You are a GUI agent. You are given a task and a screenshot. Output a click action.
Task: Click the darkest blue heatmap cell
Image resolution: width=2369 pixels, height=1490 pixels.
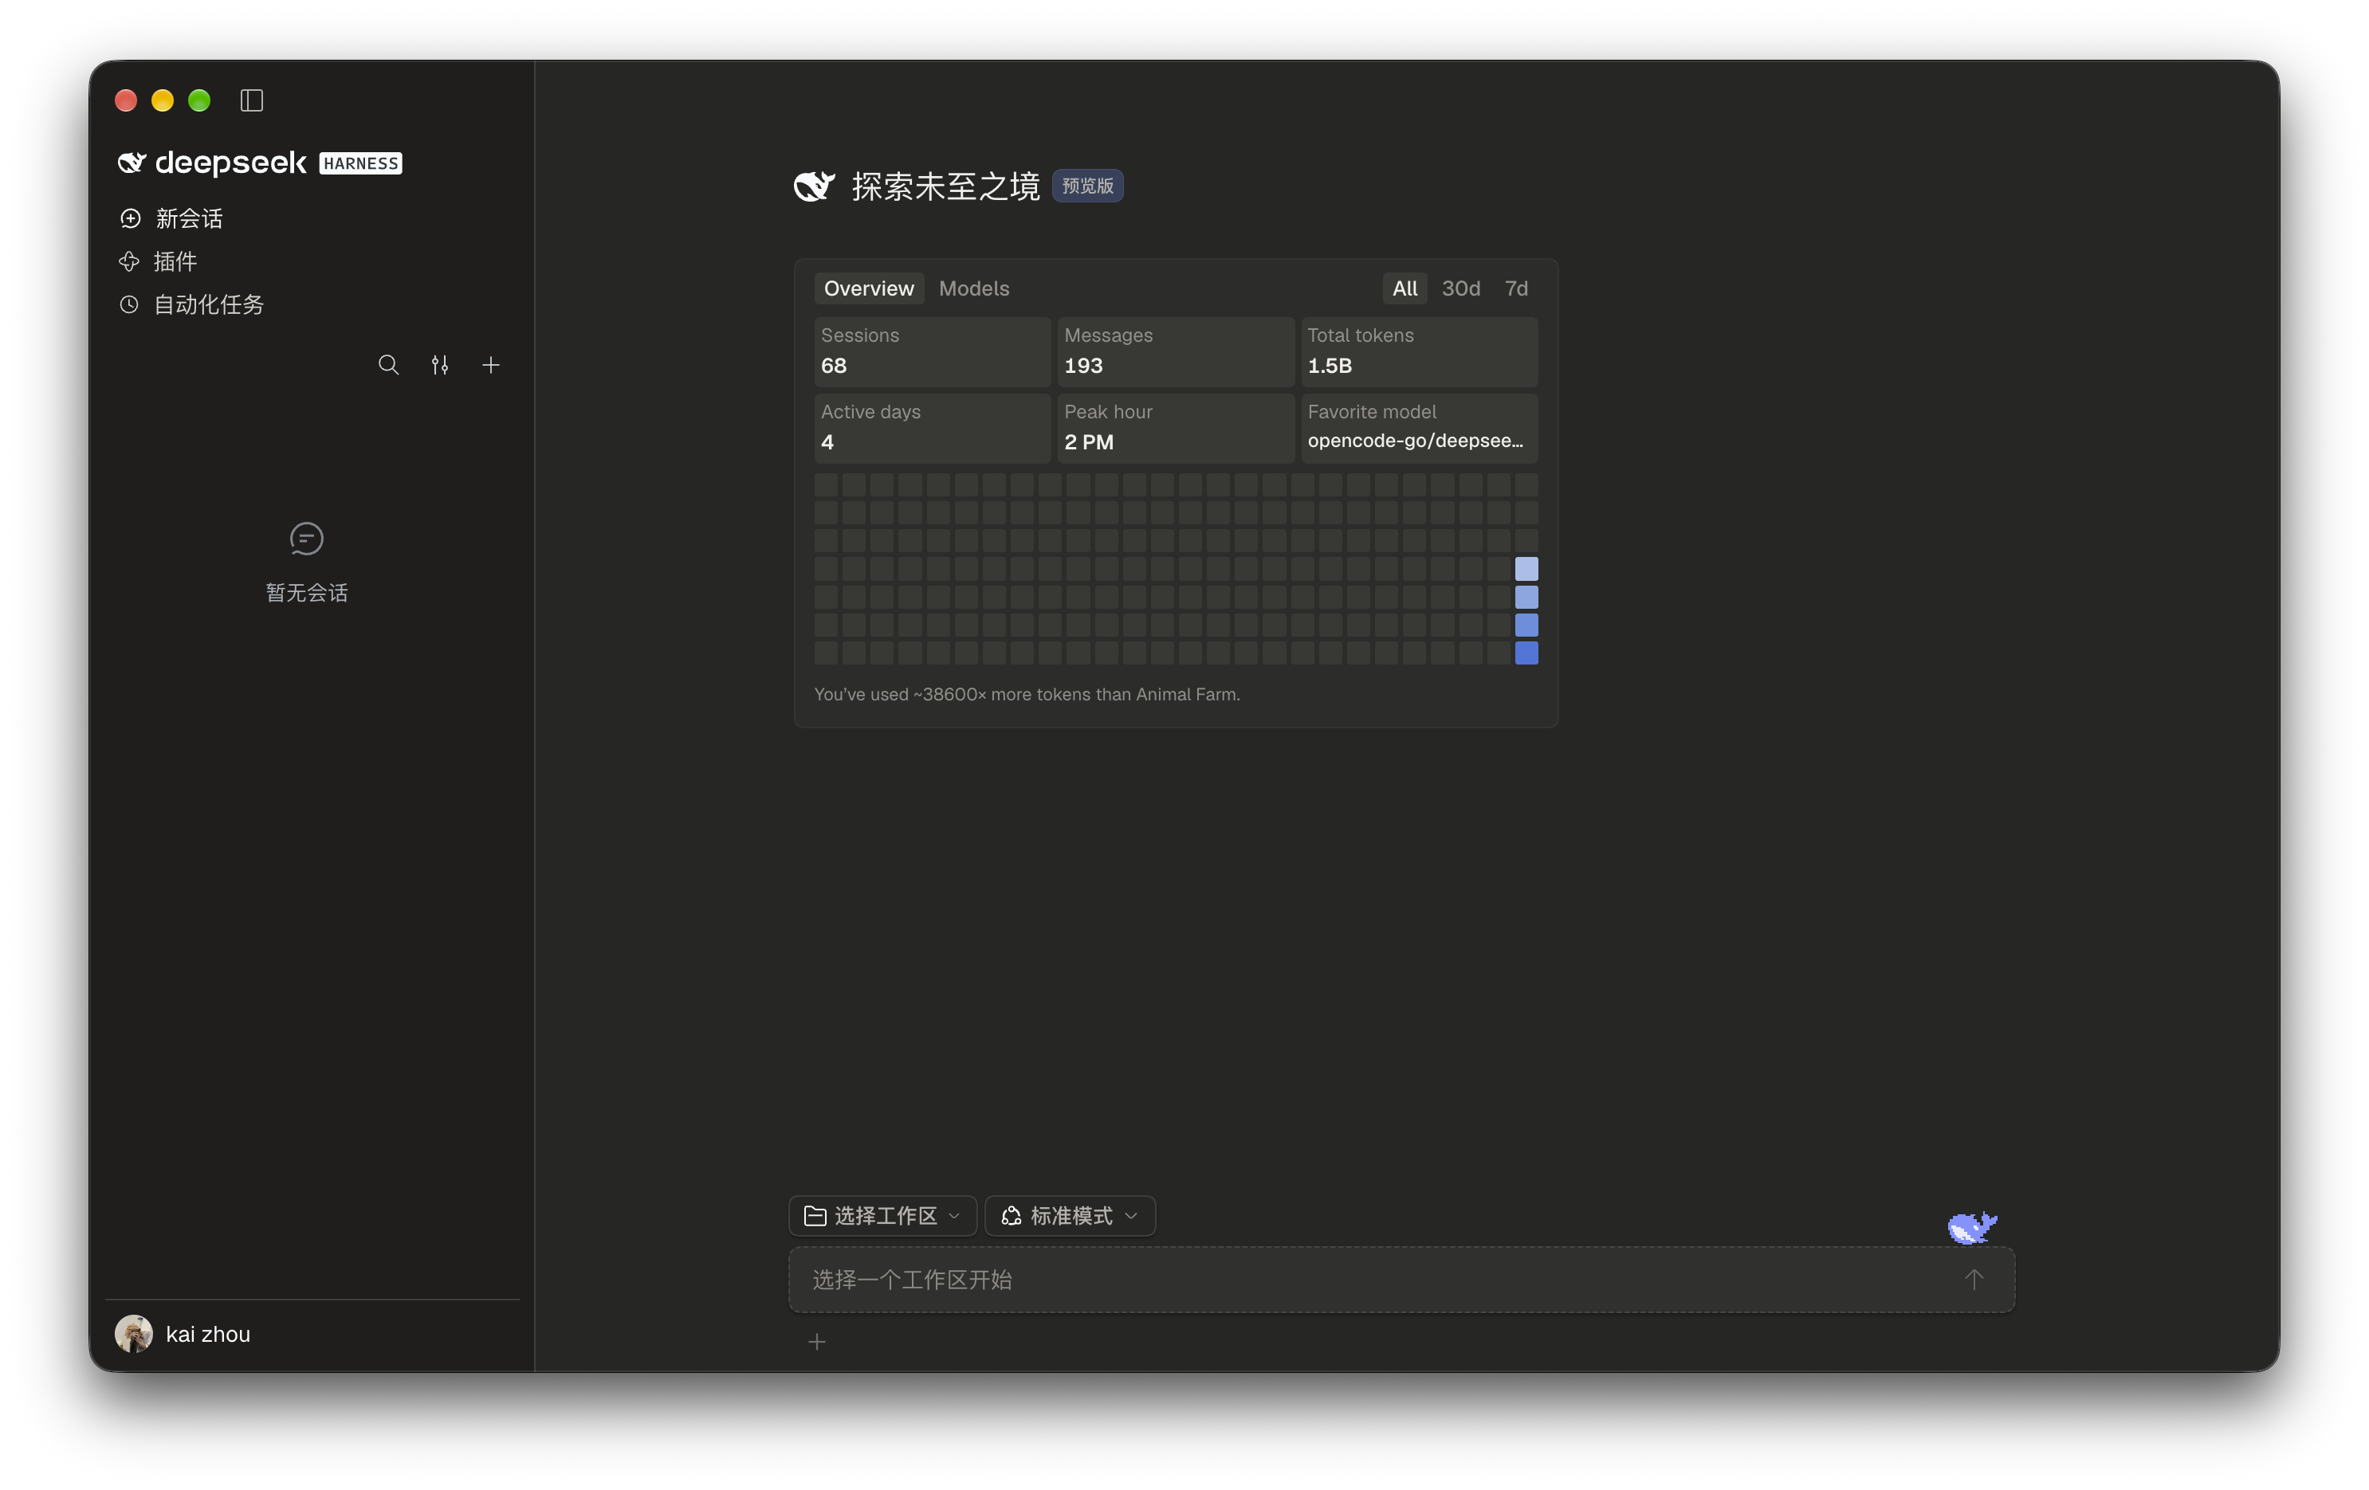coord(1526,653)
